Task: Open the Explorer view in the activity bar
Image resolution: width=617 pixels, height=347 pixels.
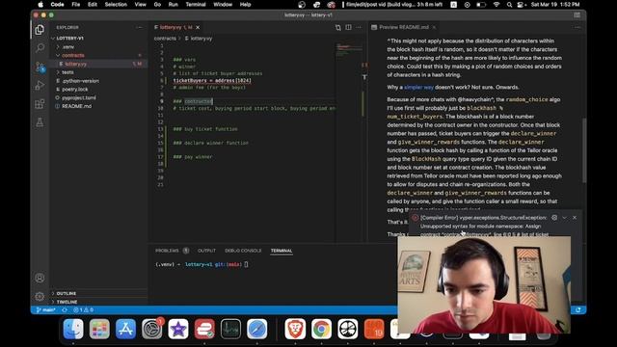Action: click(x=40, y=30)
